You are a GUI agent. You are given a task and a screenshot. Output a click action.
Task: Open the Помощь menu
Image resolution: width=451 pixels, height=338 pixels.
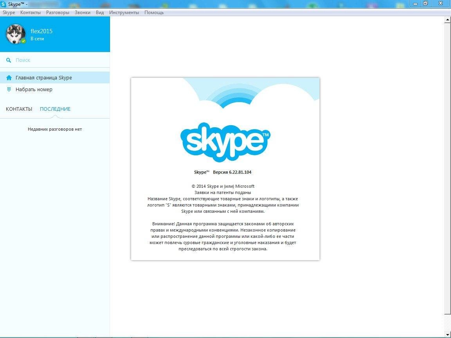154,13
